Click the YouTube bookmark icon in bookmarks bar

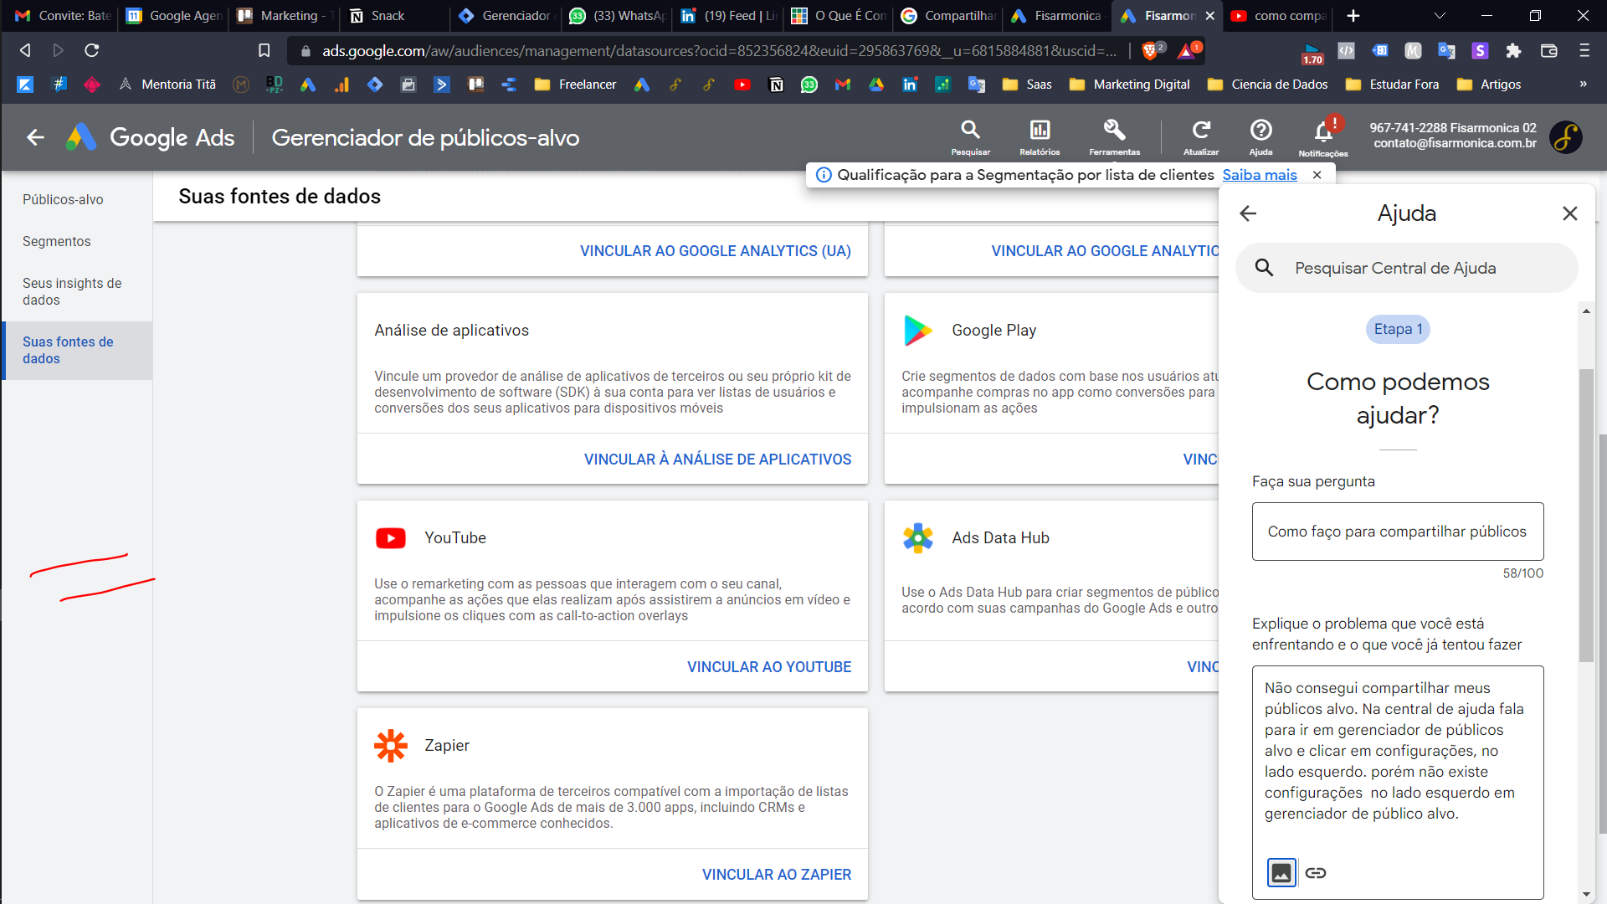pos(742,85)
